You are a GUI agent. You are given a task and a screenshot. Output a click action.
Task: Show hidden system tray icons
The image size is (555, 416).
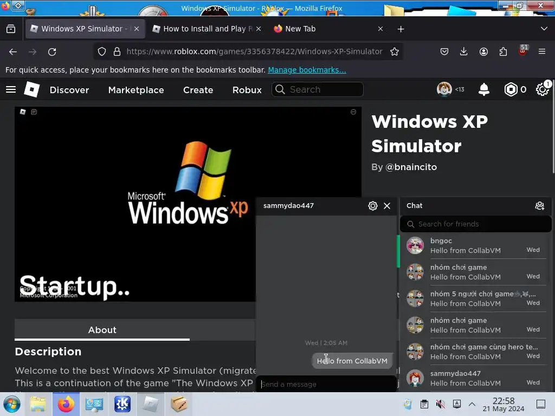pos(472,404)
